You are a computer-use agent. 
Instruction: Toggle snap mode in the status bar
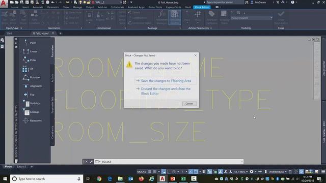(155, 172)
